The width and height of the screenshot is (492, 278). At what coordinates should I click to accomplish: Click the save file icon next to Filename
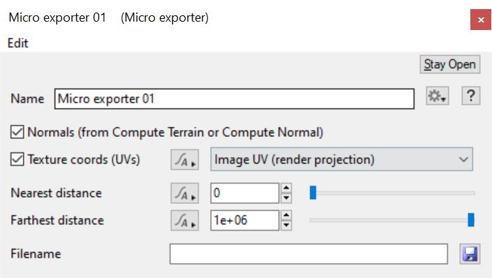tap(470, 254)
